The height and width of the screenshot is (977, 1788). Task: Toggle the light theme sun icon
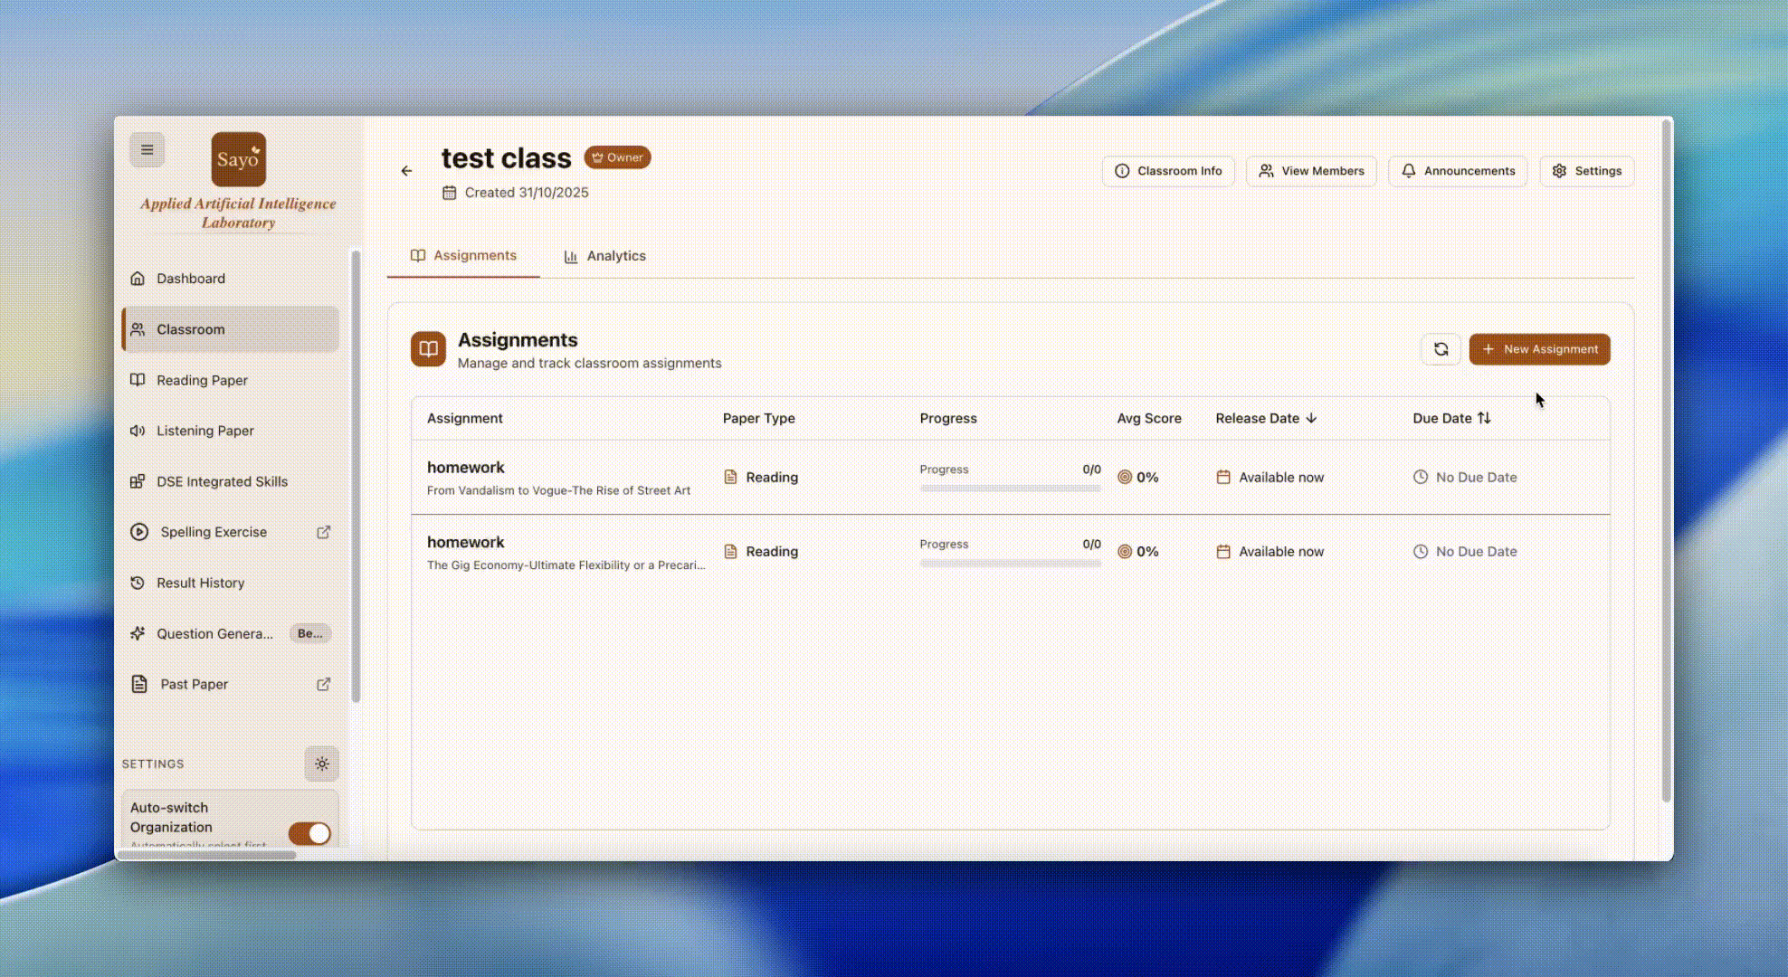321,764
